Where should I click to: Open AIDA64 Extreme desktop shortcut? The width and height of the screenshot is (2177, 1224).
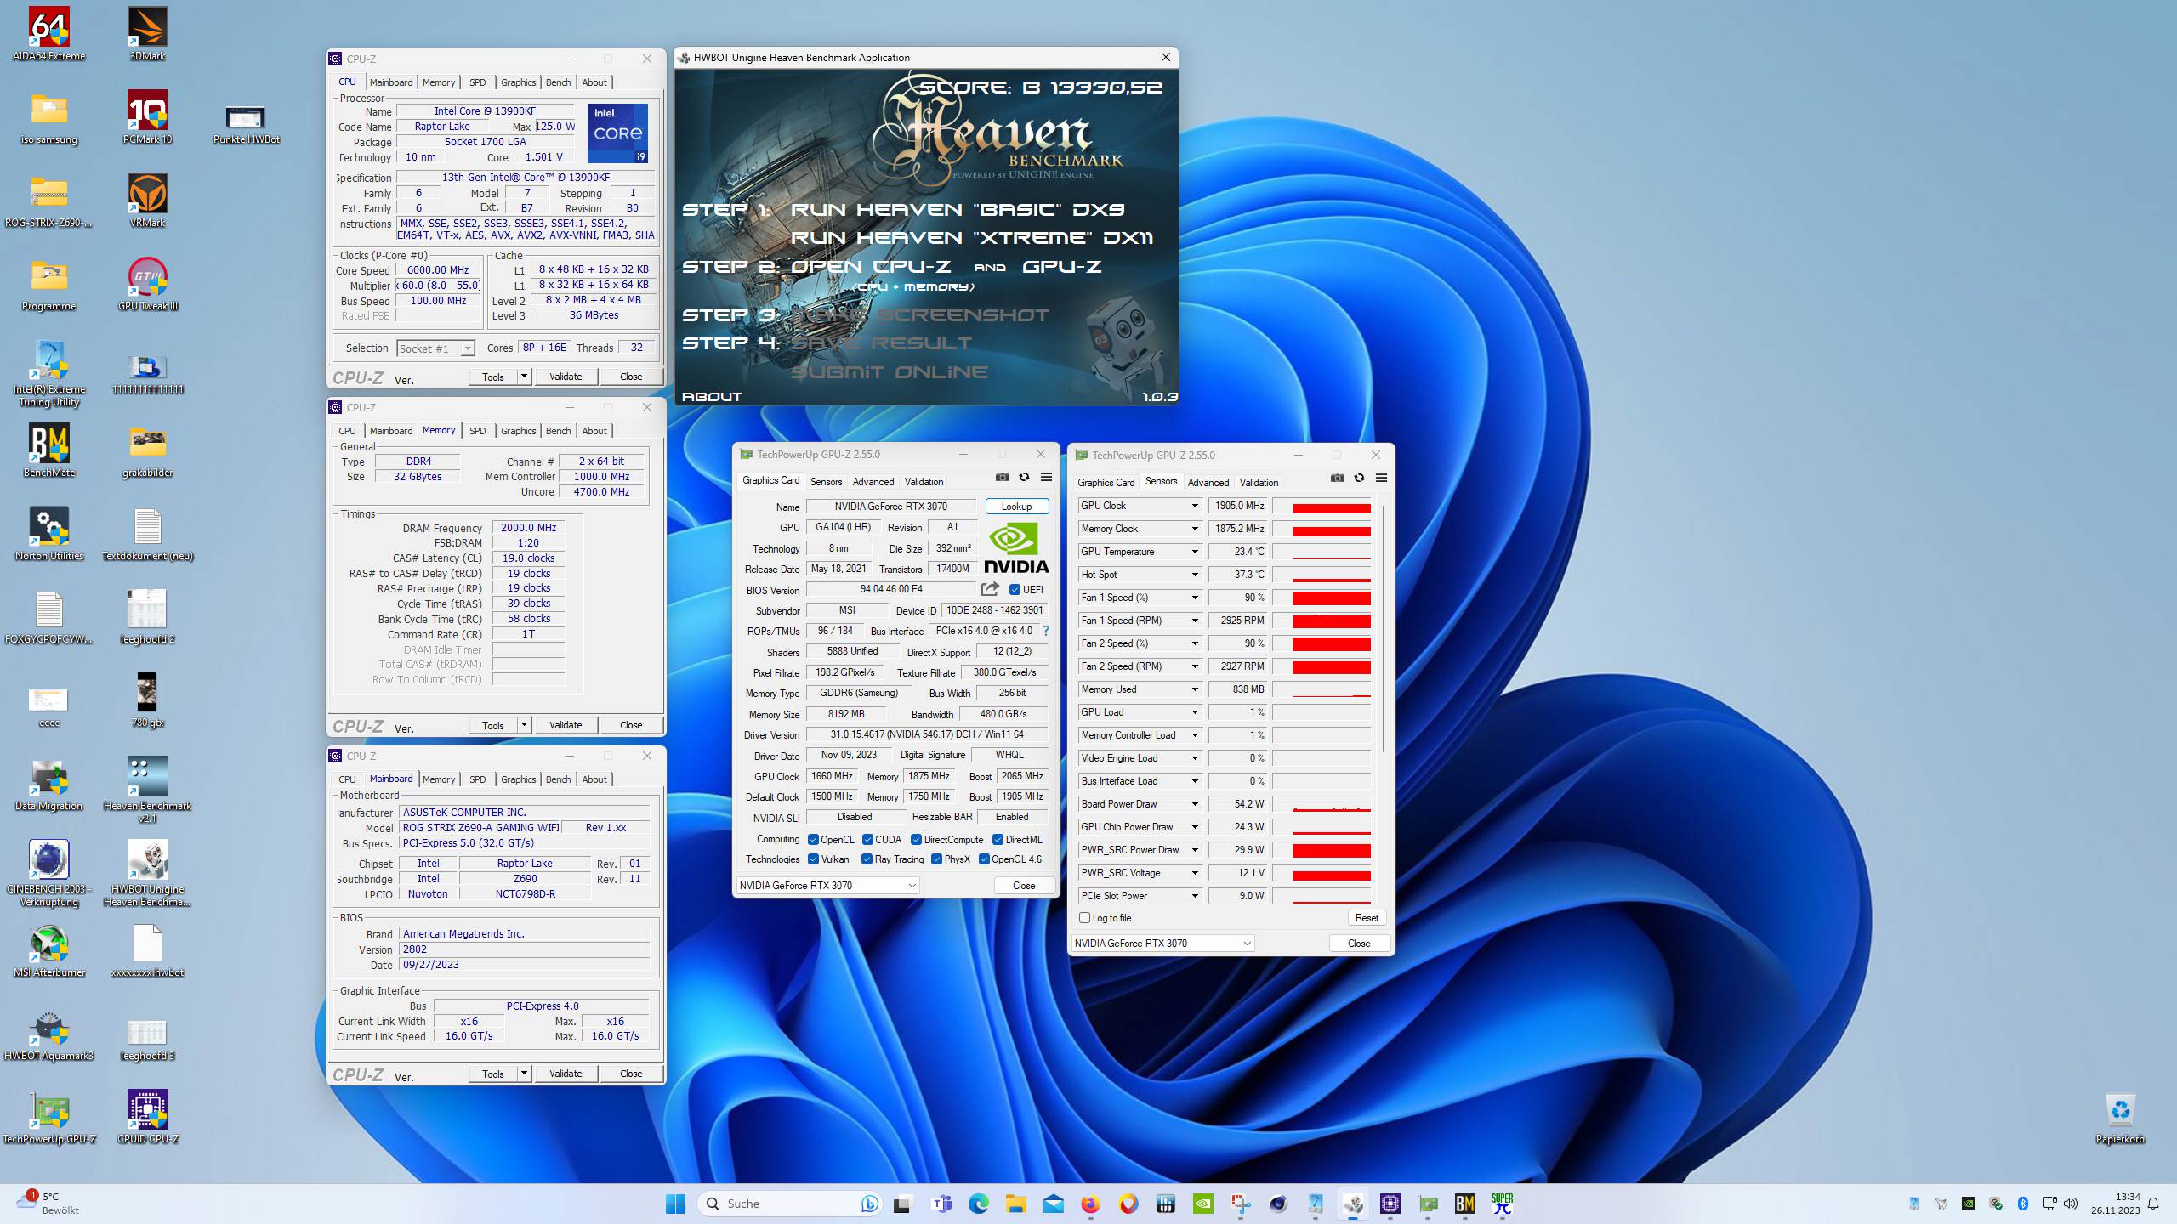click(48, 34)
